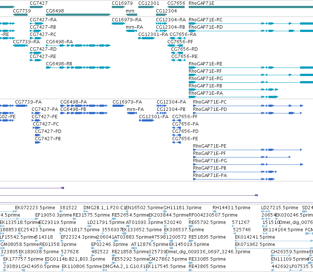Screen dimensions: 313x272
Task: Click the CG6498 gene span
Action: pyautogui.click(x=78, y=15)
